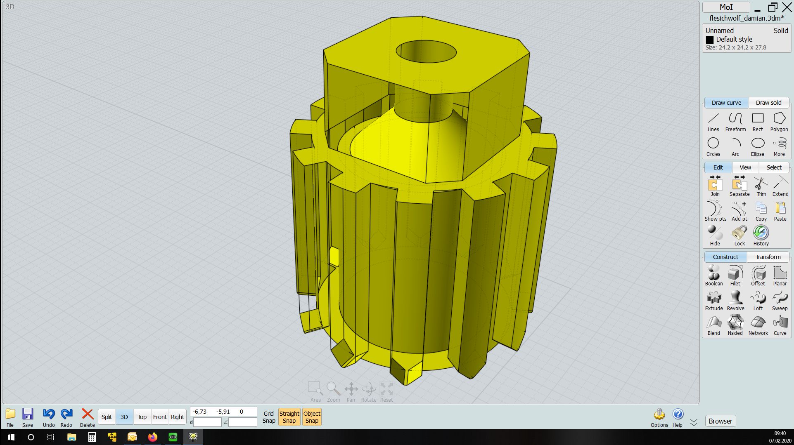This screenshot has height=445, width=794.
Task: Toggle Straight Snap off
Action: tap(289, 417)
